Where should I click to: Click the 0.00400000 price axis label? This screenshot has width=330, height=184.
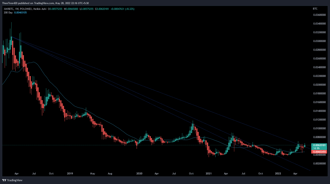tap(319, 155)
